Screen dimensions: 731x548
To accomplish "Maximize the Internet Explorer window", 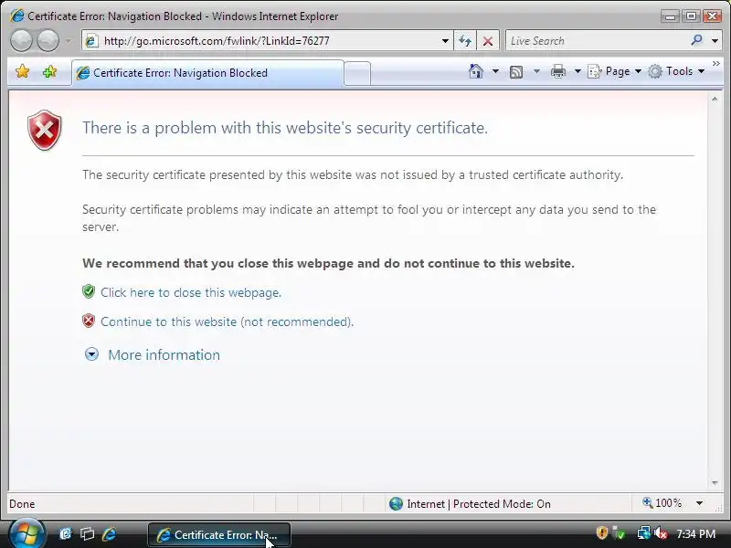I will [x=692, y=16].
